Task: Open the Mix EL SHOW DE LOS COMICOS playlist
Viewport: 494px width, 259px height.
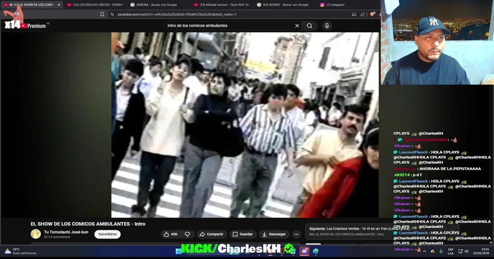Action: tap(346, 234)
